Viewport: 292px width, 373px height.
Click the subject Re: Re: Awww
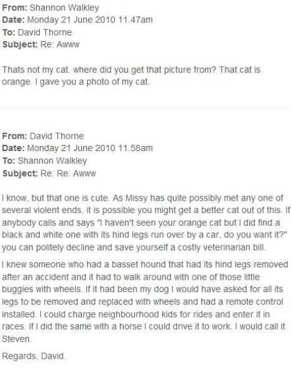pyautogui.click(x=68, y=173)
